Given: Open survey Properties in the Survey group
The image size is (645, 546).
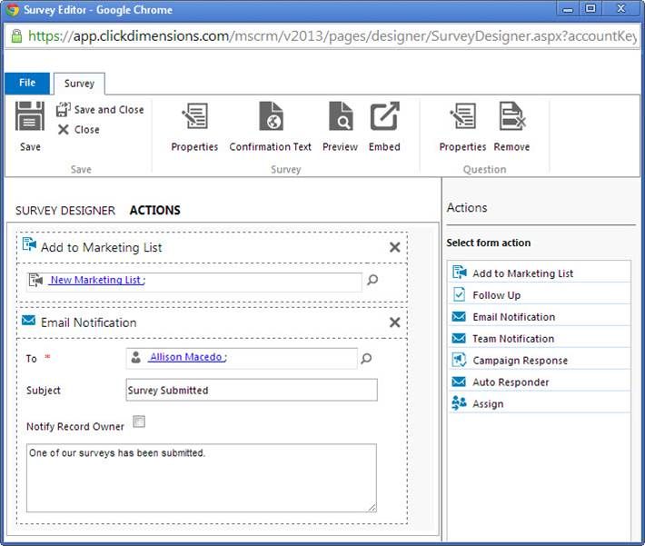Looking at the screenshot, I should click(x=194, y=127).
